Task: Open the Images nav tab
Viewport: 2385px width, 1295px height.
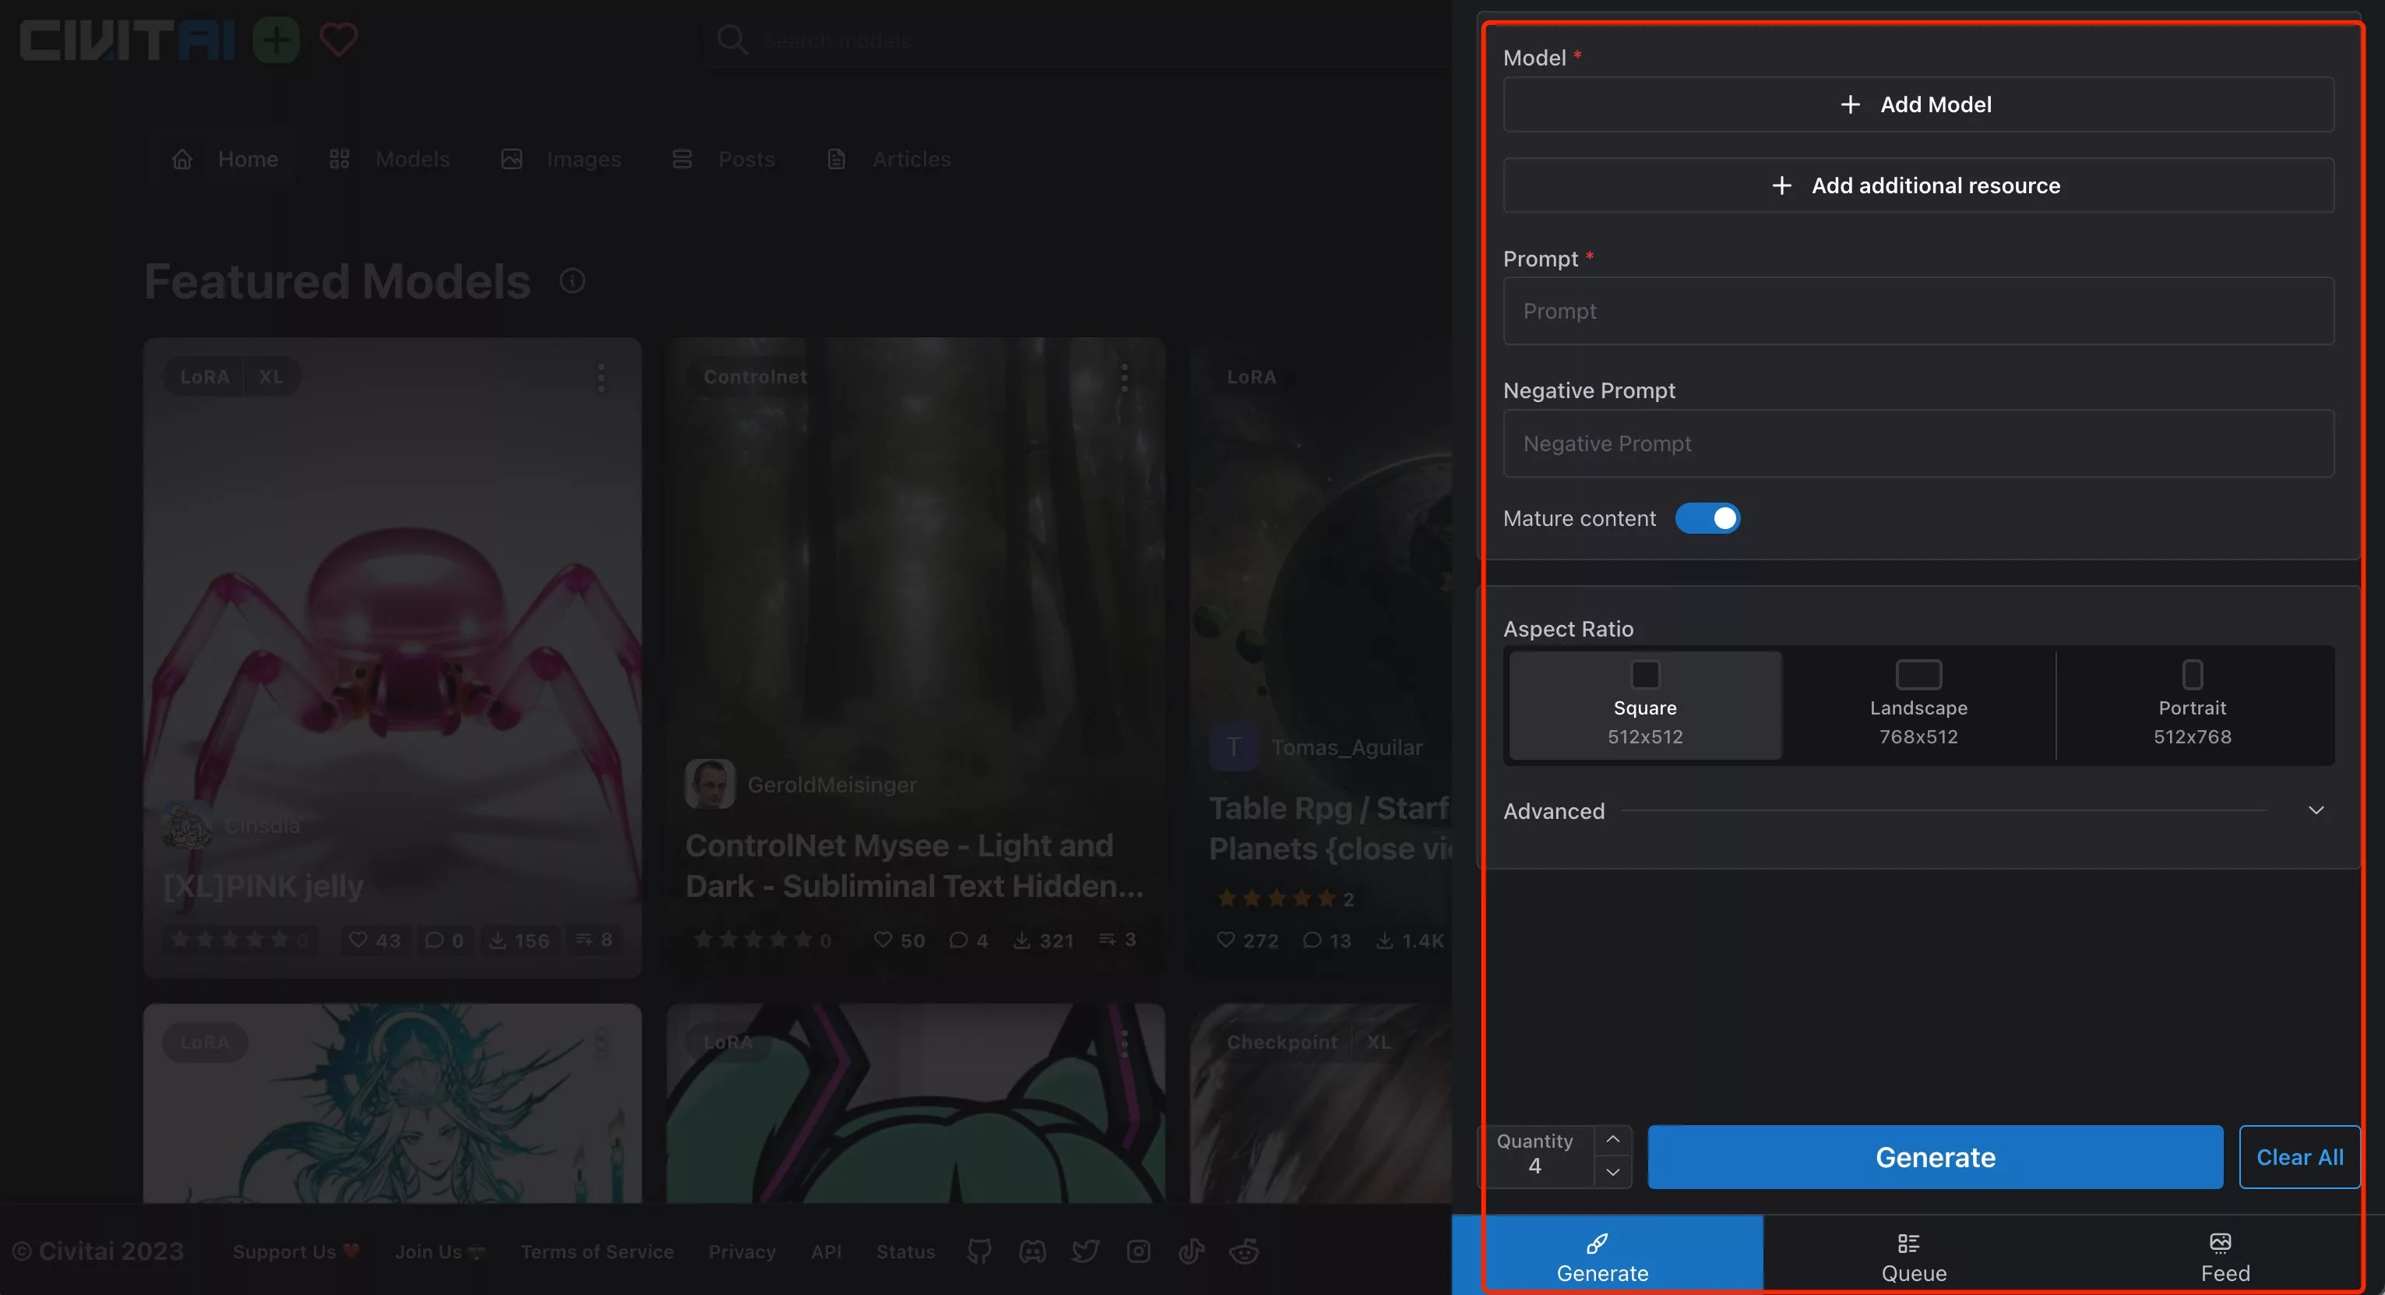Action: click(561, 159)
